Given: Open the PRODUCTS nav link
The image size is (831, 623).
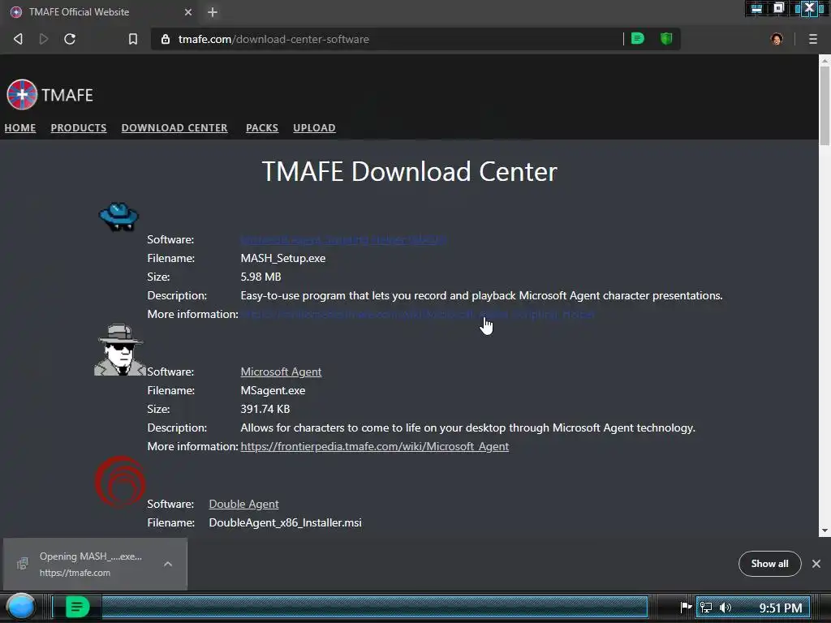Looking at the screenshot, I should tap(79, 127).
